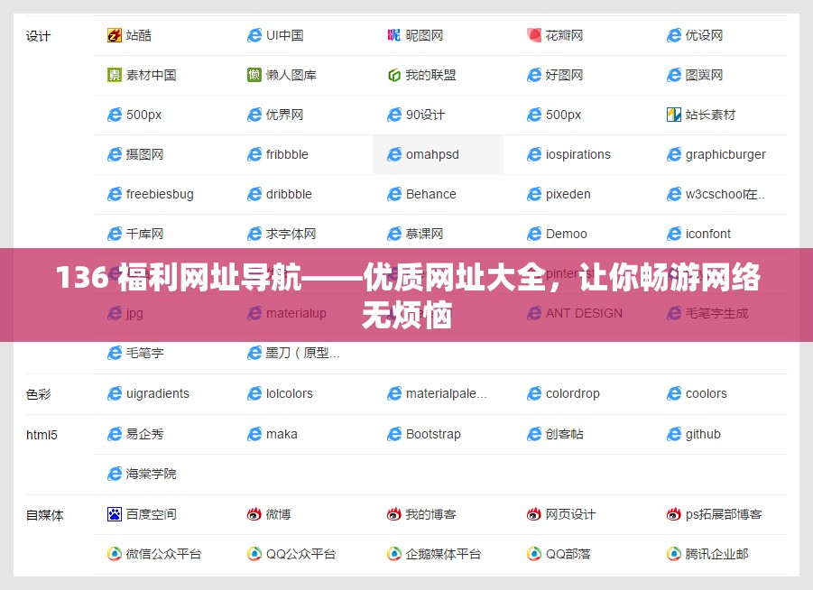Click the IE icon beside coolors

(x=673, y=393)
